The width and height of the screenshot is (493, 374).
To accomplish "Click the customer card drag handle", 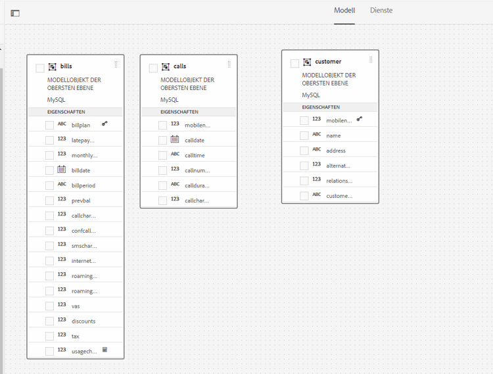I will point(371,60).
